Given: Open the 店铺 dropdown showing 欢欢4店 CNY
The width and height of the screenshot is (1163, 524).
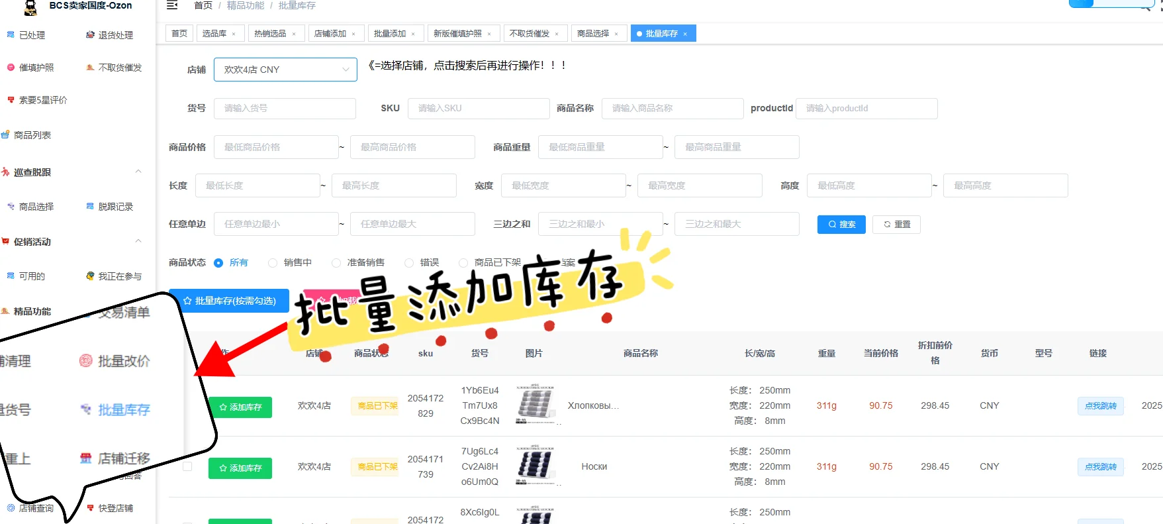Looking at the screenshot, I should click(285, 70).
